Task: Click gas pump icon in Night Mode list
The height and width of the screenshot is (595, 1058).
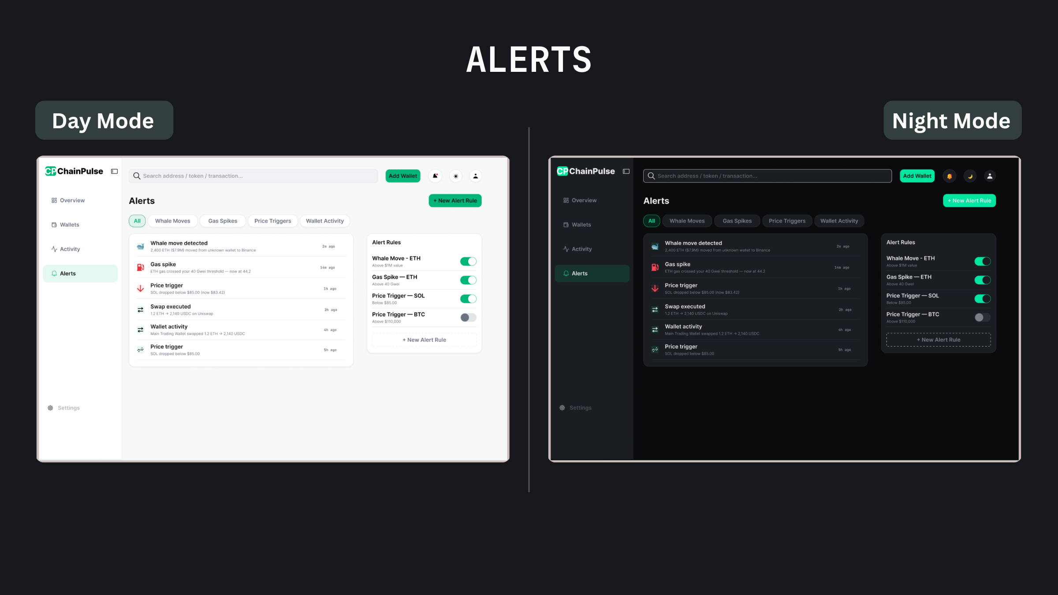Action: pyautogui.click(x=655, y=268)
